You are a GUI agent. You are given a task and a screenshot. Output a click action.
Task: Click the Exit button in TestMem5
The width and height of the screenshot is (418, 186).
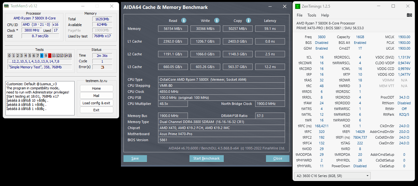[96, 110]
